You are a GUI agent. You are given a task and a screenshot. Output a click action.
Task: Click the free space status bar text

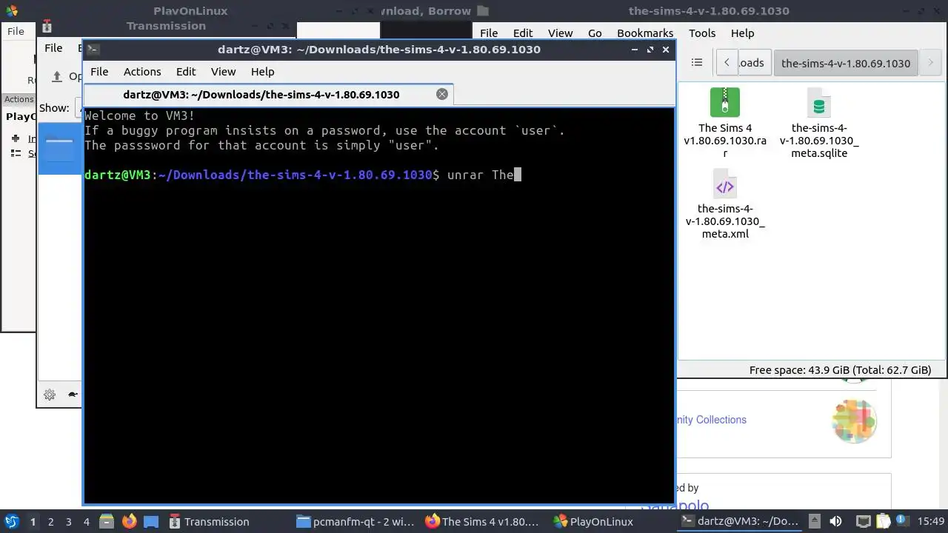[x=840, y=370]
